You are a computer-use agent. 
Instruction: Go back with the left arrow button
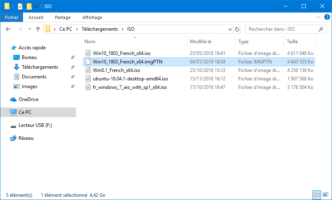tap(8, 29)
